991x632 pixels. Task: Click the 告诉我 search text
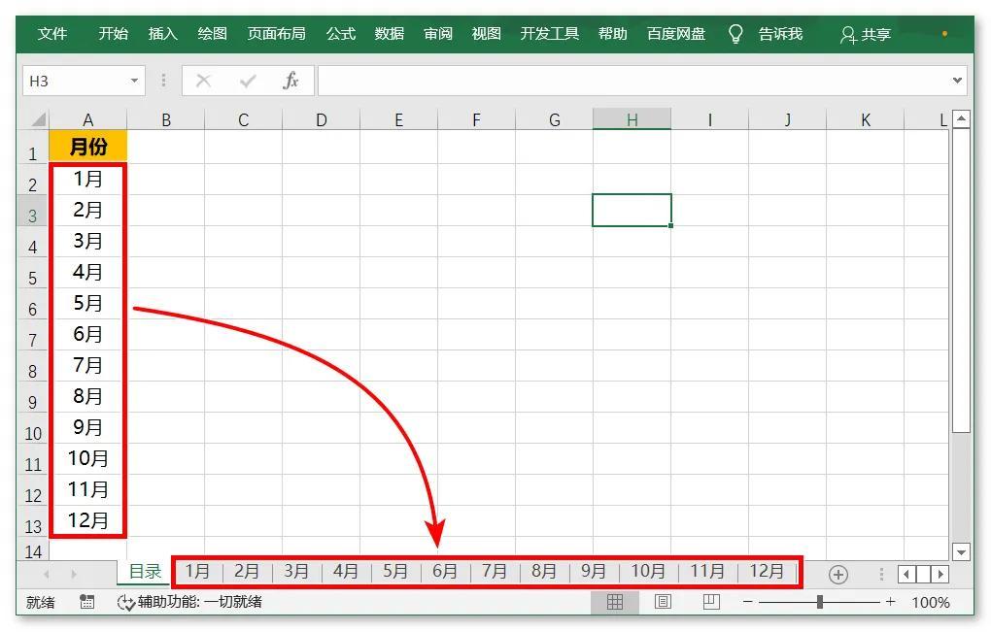pyautogui.click(x=780, y=34)
